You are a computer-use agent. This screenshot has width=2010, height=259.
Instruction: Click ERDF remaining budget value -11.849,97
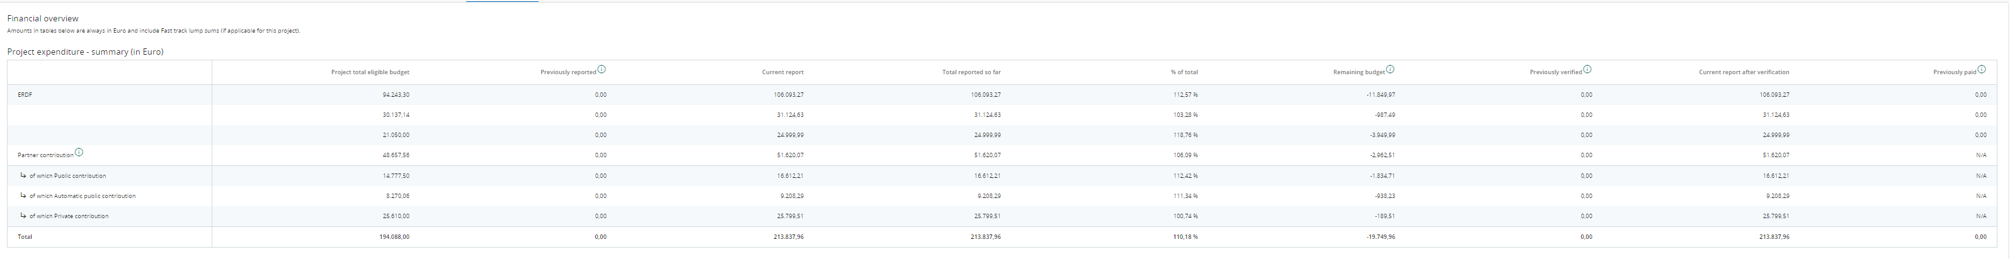pyautogui.click(x=1380, y=95)
